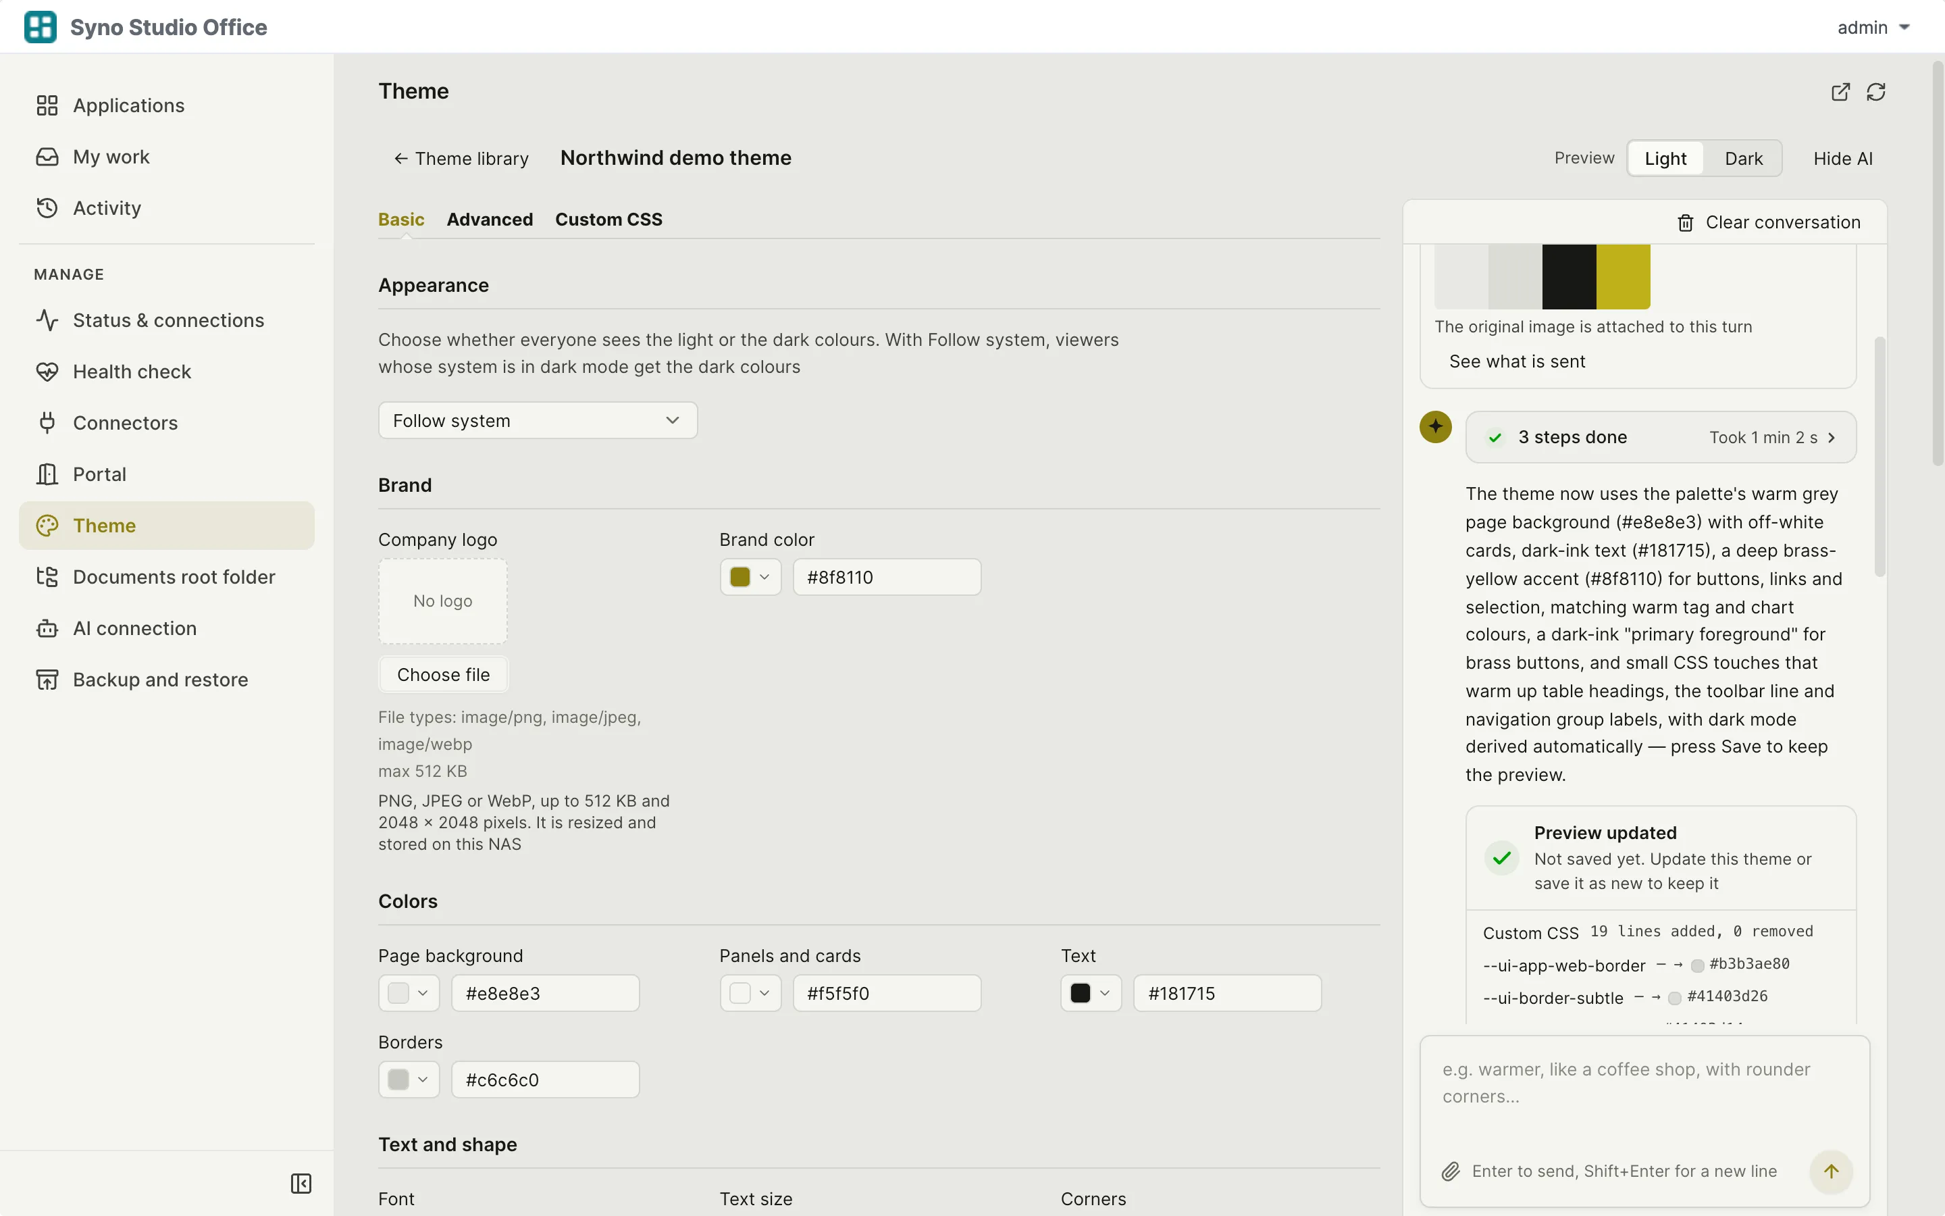1945x1216 pixels.
Task: Click the refresh icon beside Theme heading
Action: pos(1876,92)
